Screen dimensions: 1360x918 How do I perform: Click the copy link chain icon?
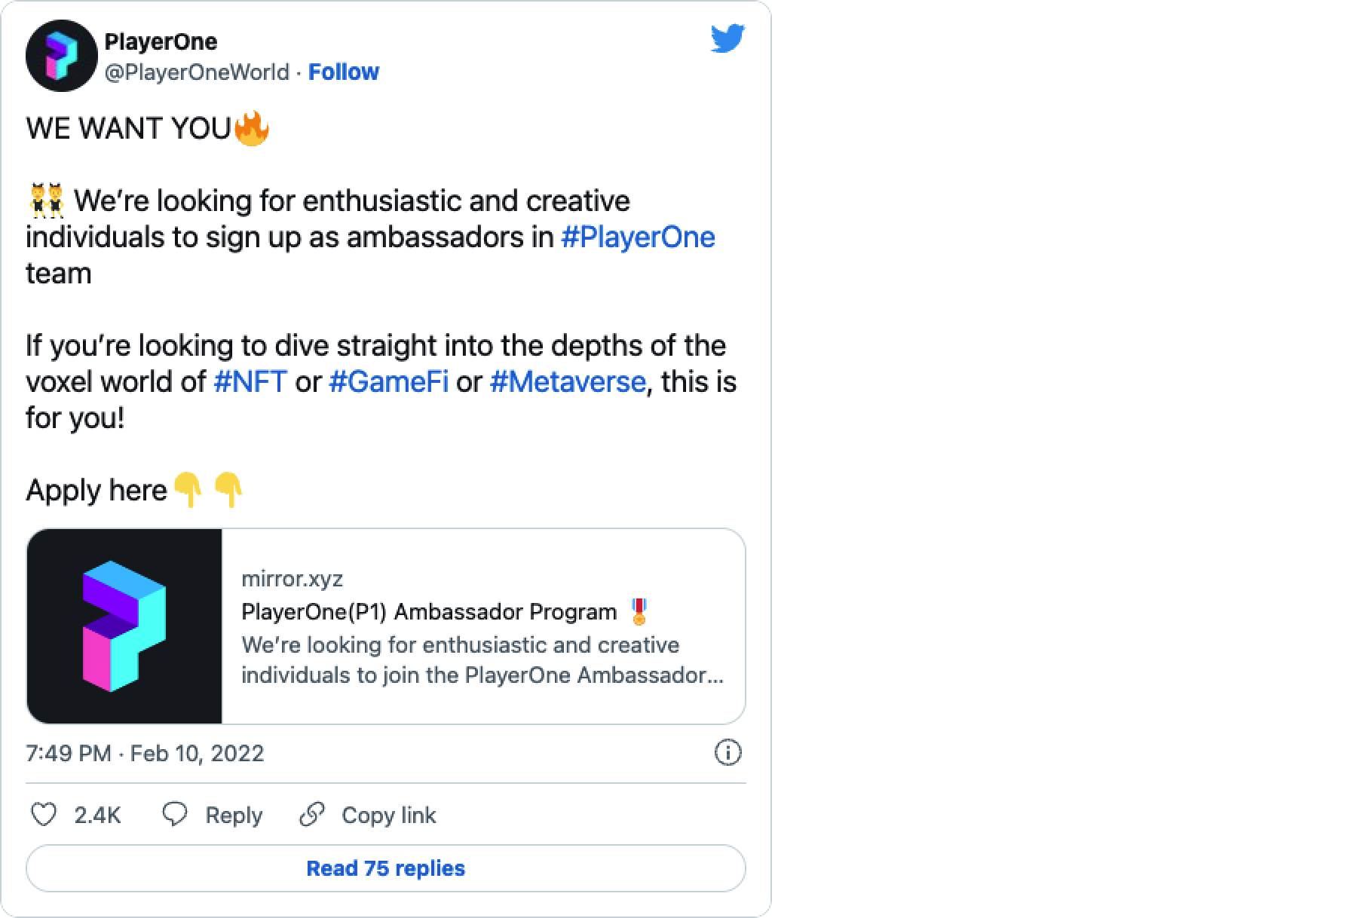pyautogui.click(x=311, y=815)
